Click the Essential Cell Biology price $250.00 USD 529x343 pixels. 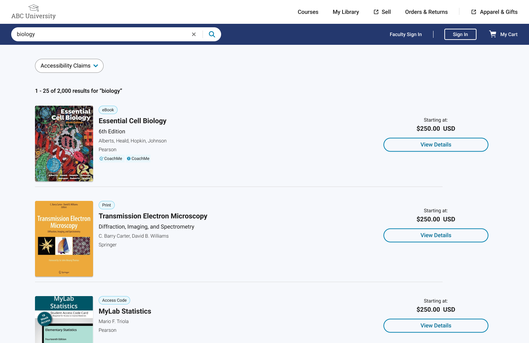(436, 128)
